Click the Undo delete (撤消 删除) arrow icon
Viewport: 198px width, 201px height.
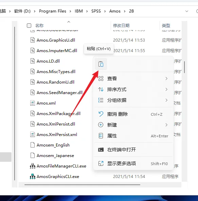[101, 114]
